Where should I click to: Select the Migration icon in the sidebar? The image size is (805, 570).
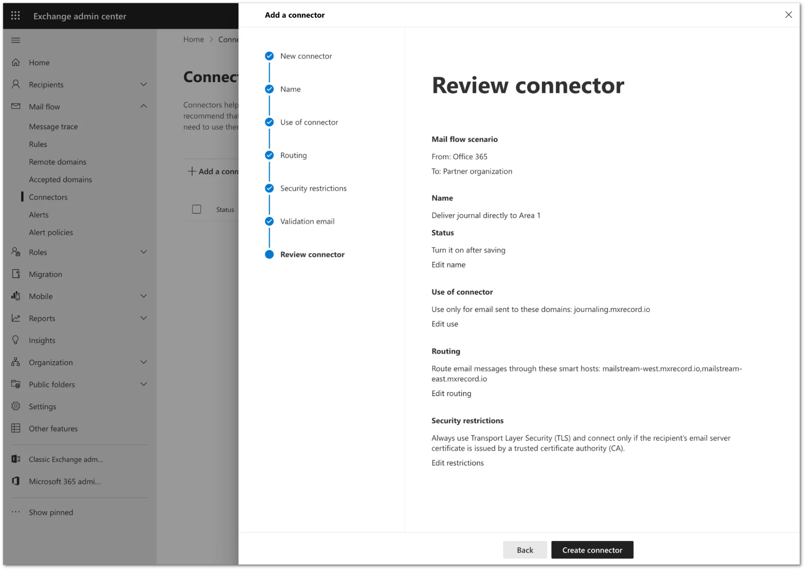[16, 274]
